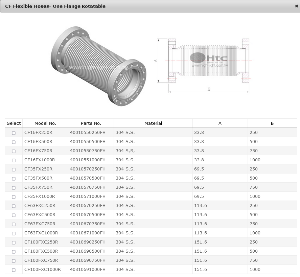Click the Parts No. column header
The height and width of the screenshot is (277, 300).
pos(91,123)
